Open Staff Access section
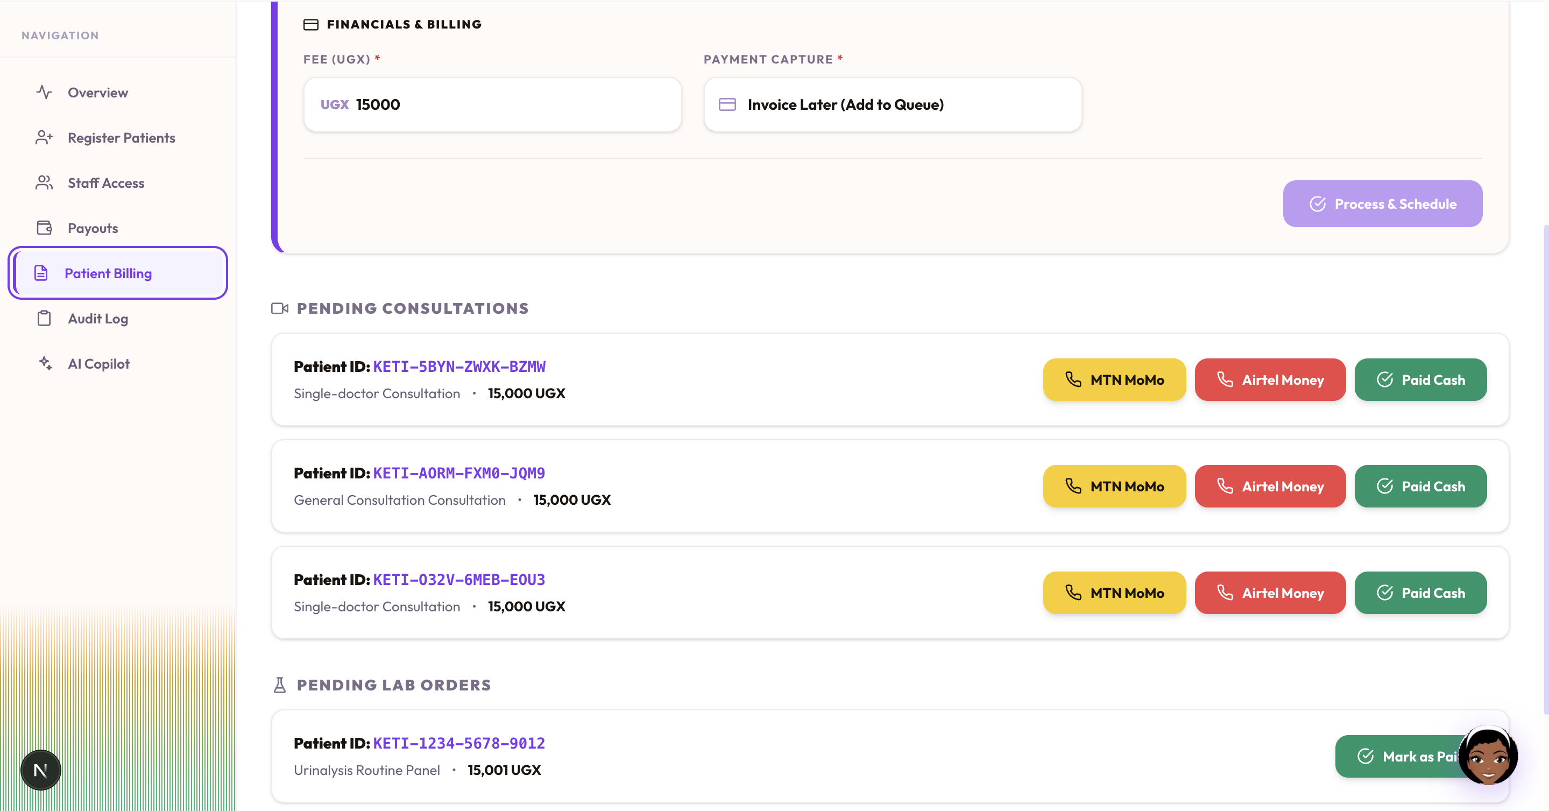This screenshot has height=811, width=1549. [118, 183]
